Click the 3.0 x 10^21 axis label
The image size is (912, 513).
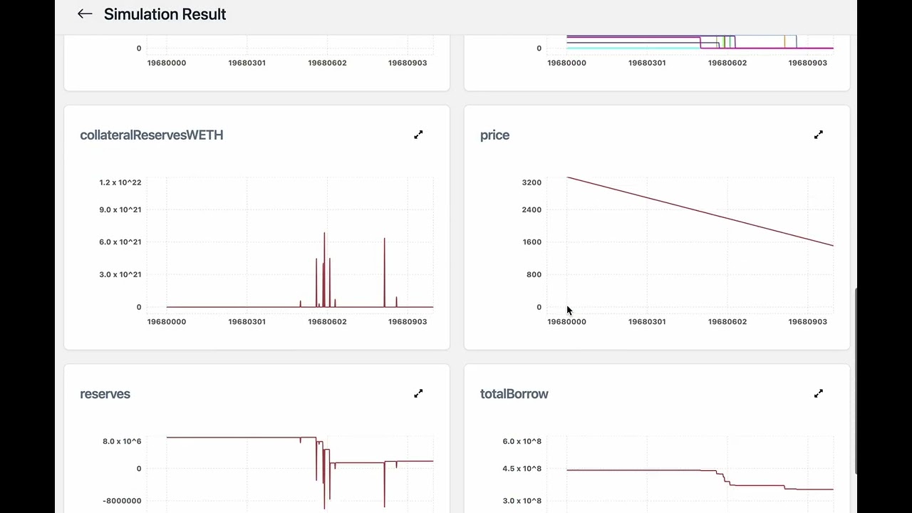click(120, 274)
